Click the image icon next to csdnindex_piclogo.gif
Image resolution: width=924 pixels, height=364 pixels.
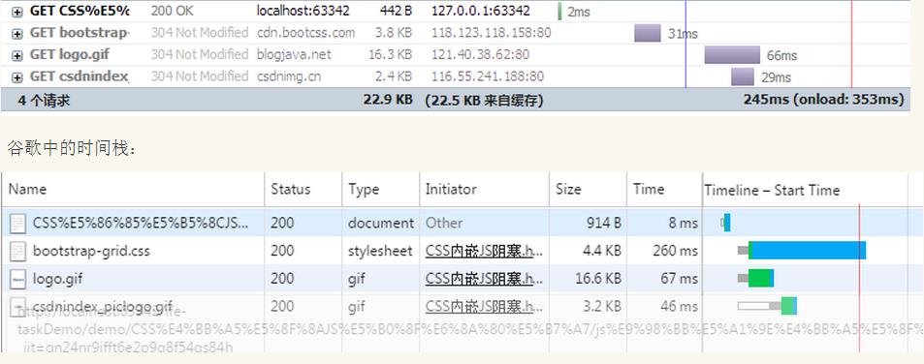click(18, 306)
